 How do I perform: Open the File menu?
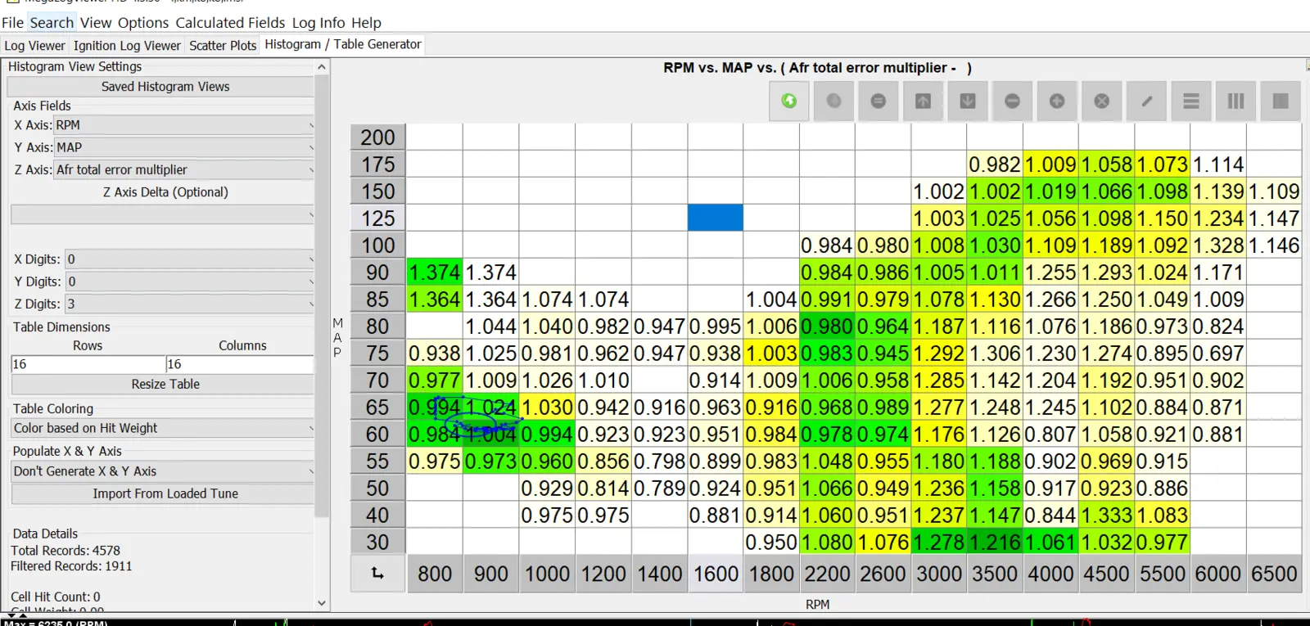coord(13,23)
